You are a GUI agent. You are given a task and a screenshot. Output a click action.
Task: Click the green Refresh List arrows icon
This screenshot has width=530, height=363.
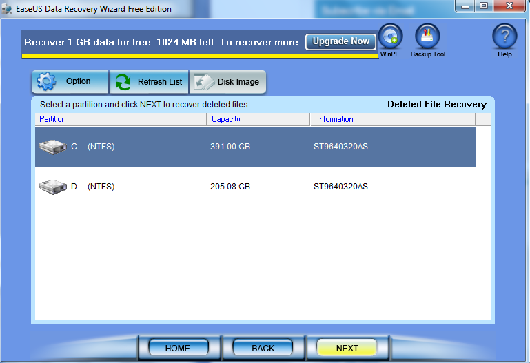[123, 82]
